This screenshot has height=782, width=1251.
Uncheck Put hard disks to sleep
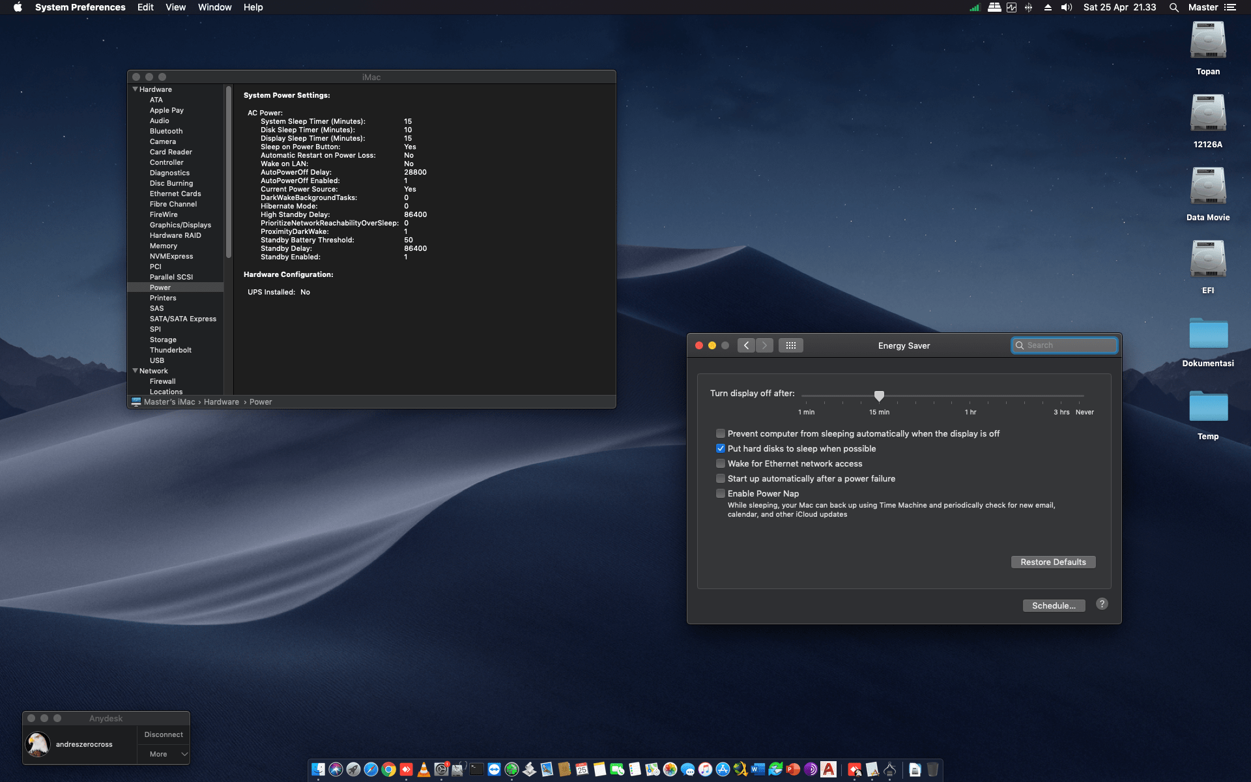pos(721,448)
